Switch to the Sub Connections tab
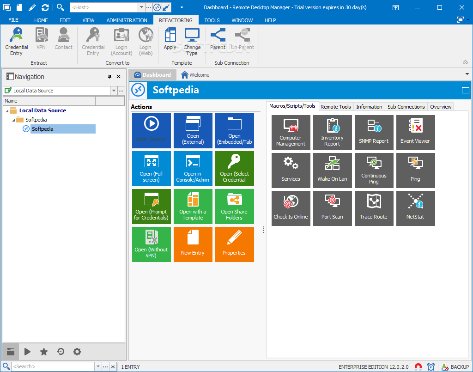 coord(406,107)
